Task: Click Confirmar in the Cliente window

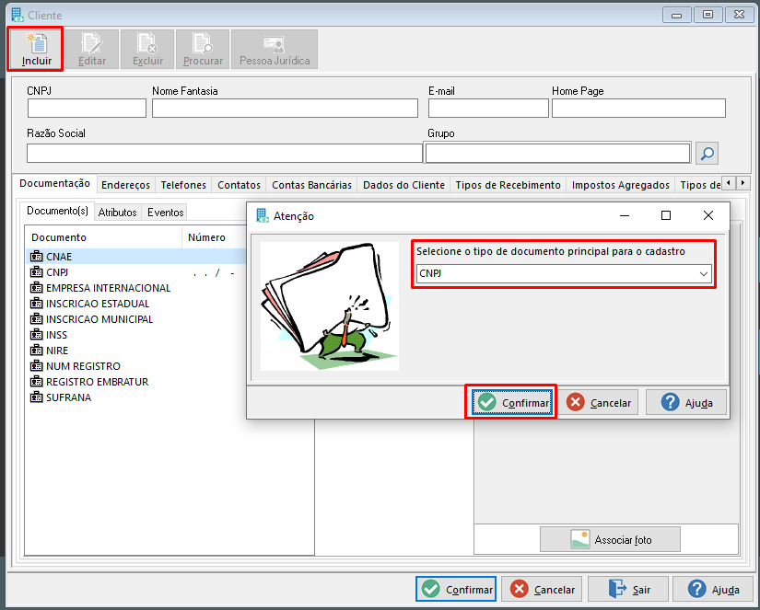Action: click(456, 589)
